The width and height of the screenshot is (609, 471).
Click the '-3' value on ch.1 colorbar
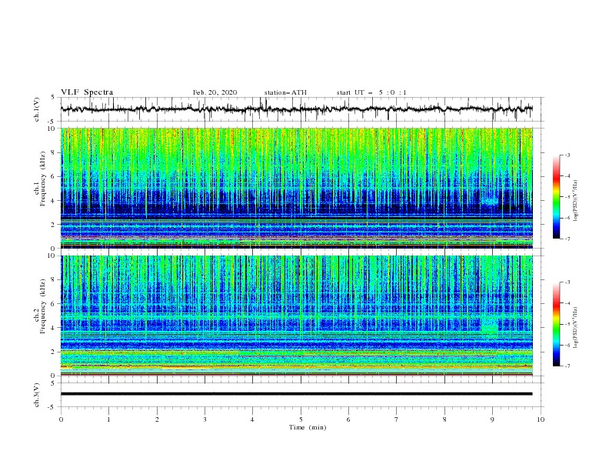click(567, 155)
